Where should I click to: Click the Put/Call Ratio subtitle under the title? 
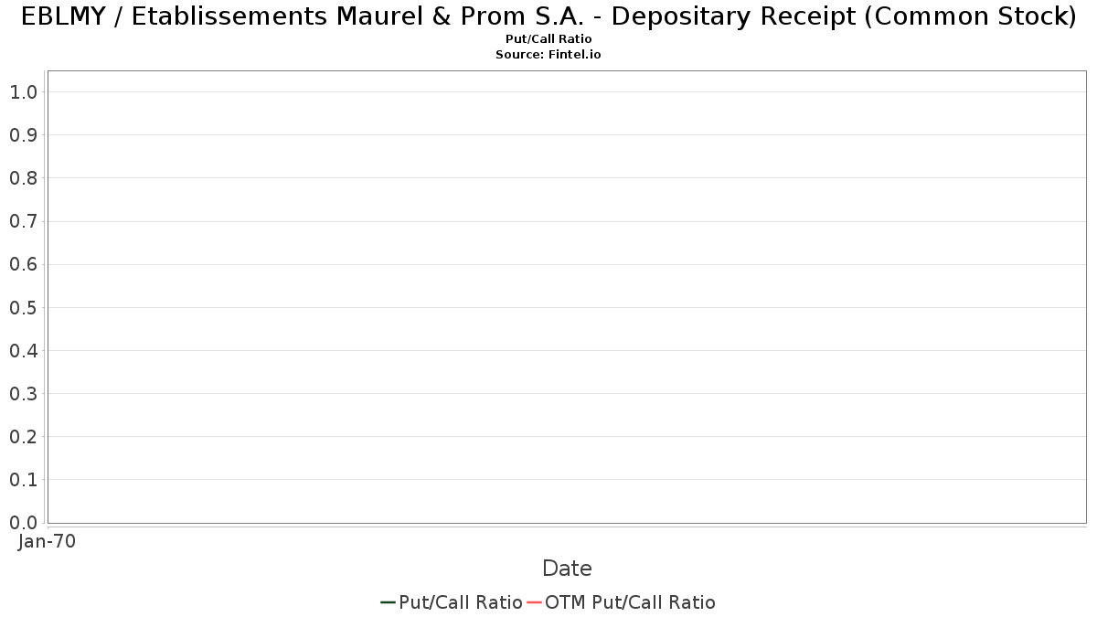tap(548, 39)
